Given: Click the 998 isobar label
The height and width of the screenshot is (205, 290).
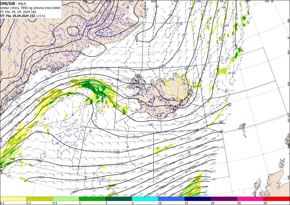Looking at the screenshot, I should pos(193,167).
